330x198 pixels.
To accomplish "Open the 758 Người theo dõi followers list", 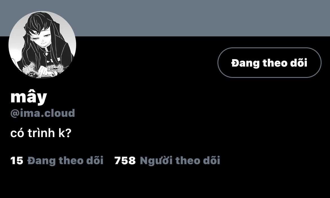I will point(167,160).
